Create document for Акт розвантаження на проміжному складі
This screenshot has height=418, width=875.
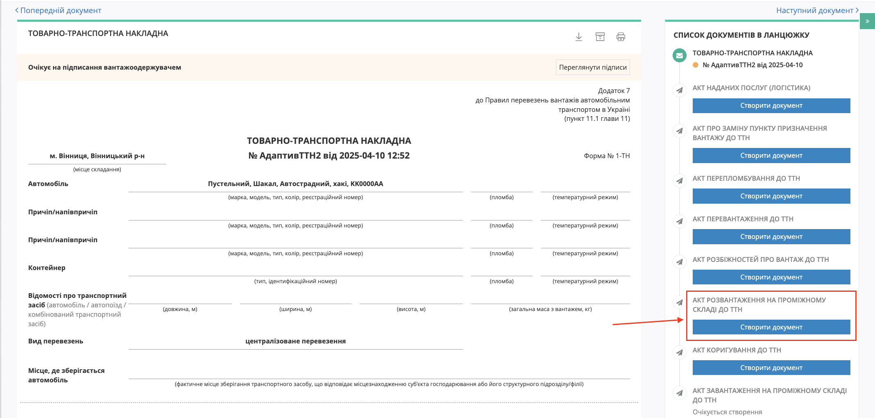click(771, 327)
